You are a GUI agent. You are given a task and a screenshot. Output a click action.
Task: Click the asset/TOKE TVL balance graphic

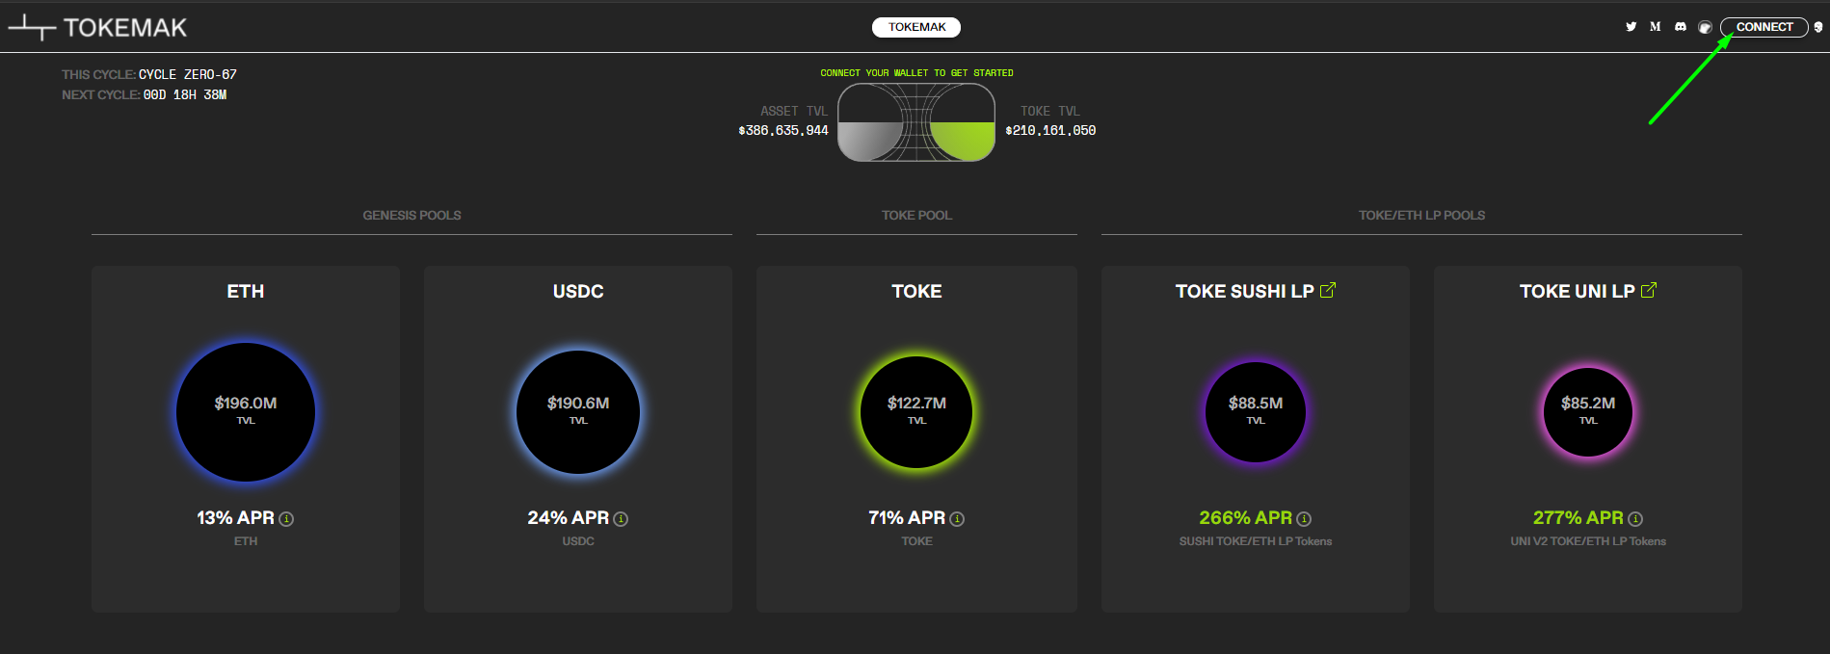point(916,122)
